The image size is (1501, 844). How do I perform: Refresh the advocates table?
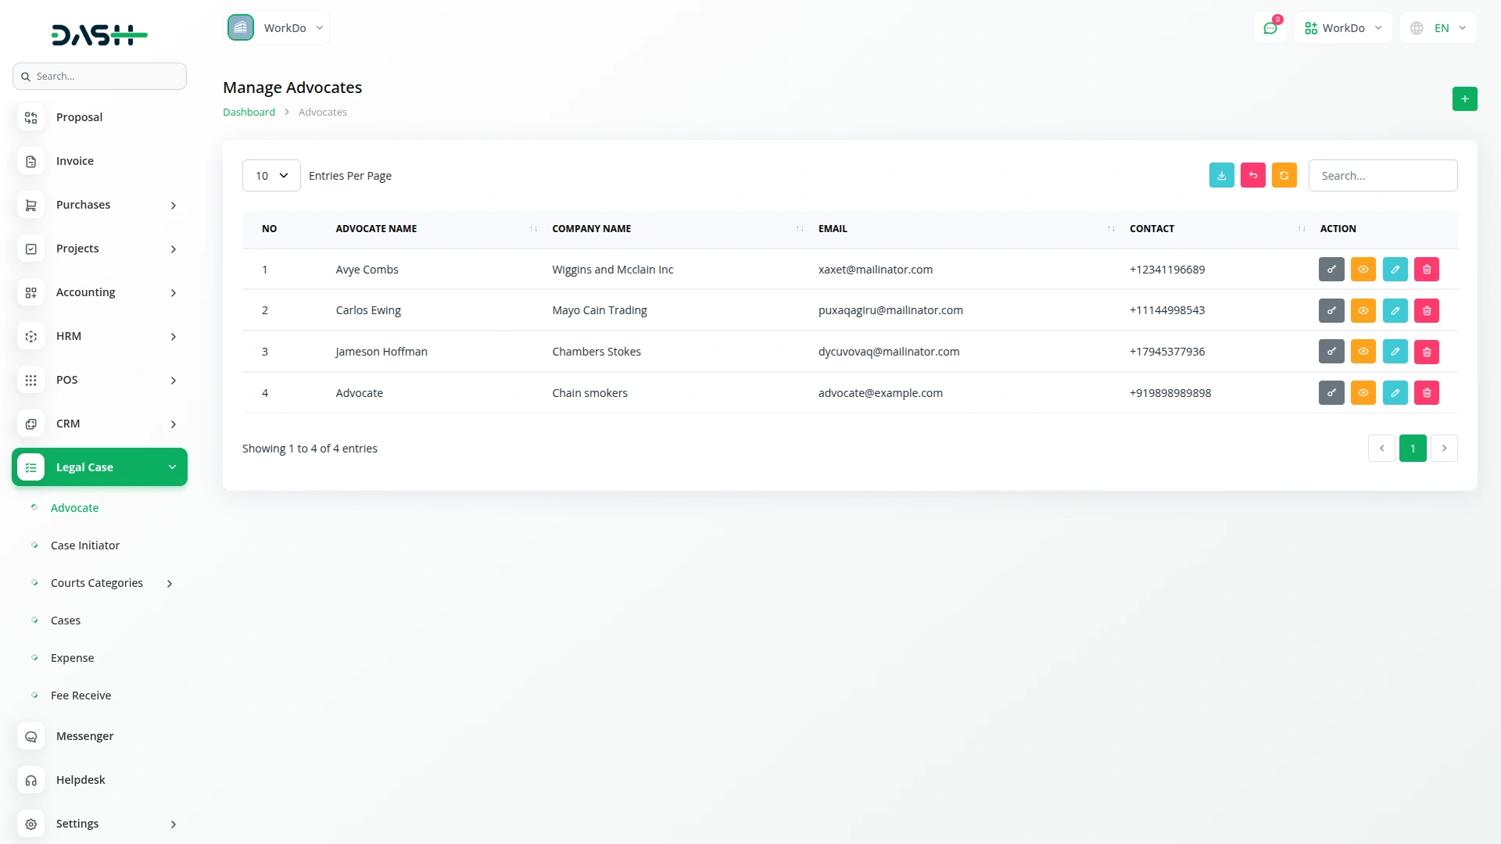click(x=1284, y=175)
